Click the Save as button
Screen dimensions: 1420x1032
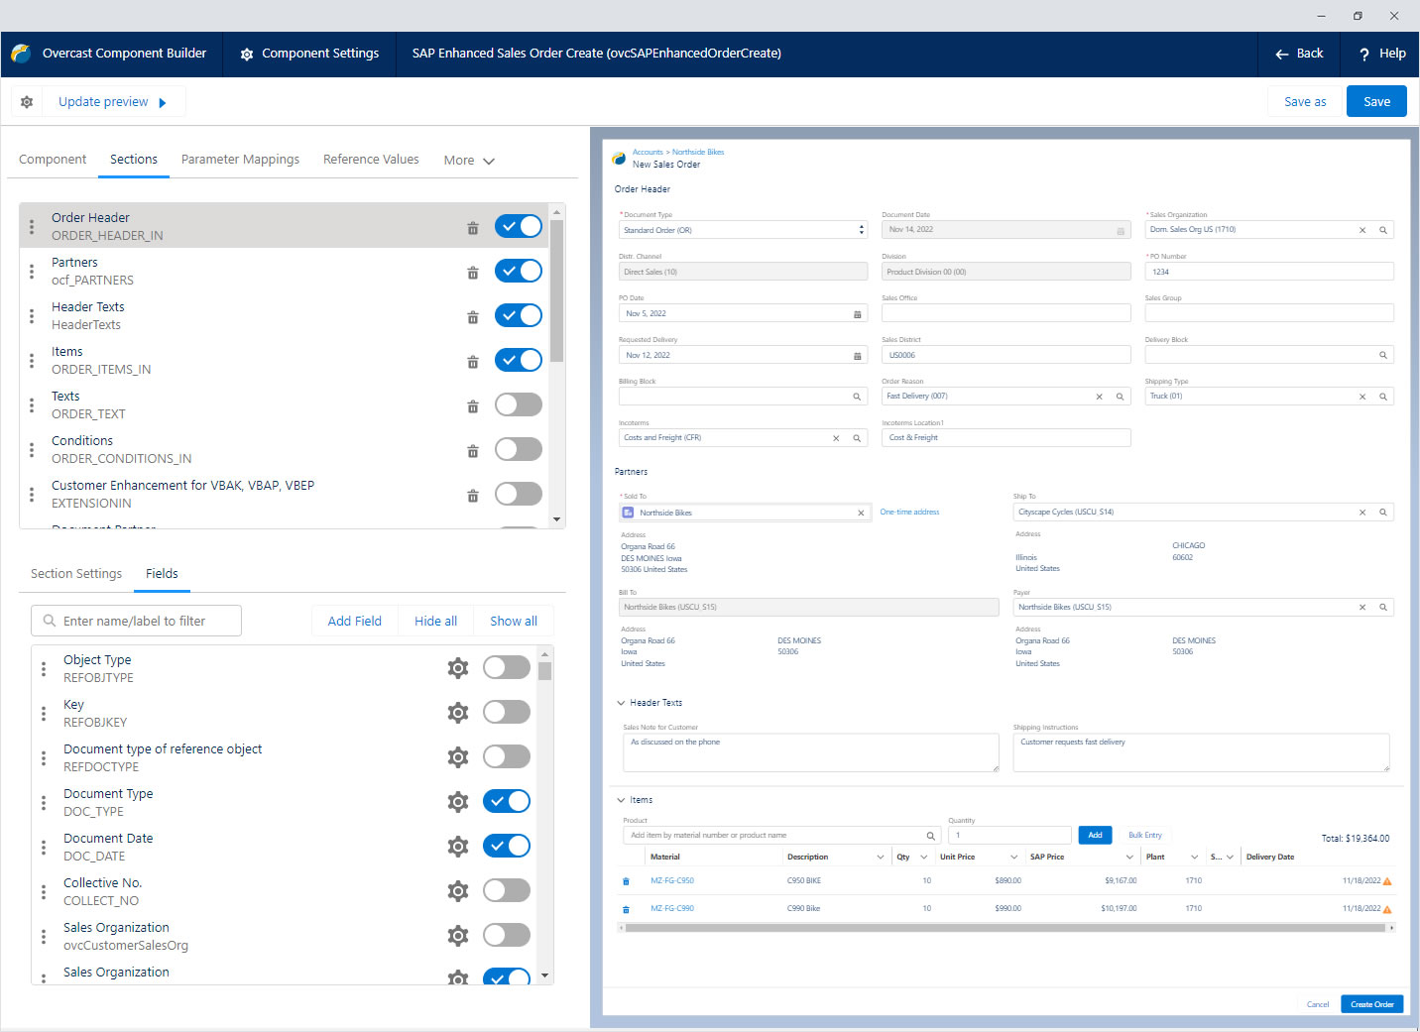pyautogui.click(x=1305, y=101)
